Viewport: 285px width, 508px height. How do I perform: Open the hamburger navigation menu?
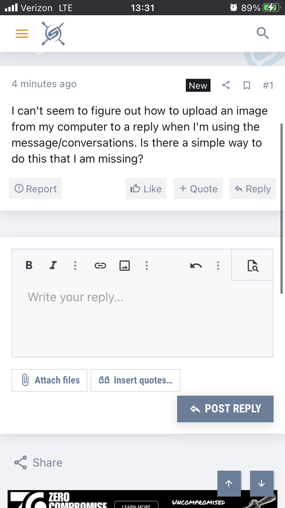pos(22,34)
